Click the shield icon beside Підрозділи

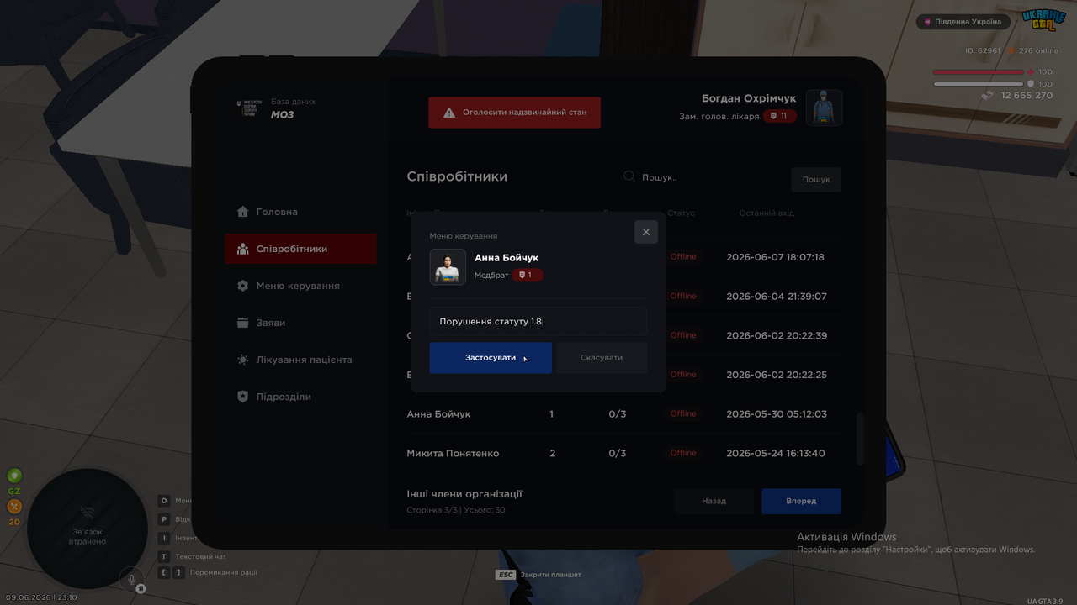(243, 397)
